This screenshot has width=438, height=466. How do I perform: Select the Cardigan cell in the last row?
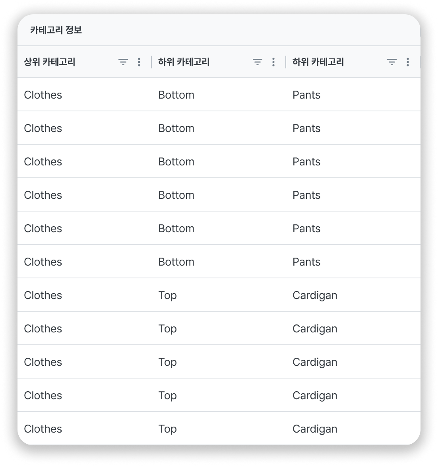coord(315,429)
